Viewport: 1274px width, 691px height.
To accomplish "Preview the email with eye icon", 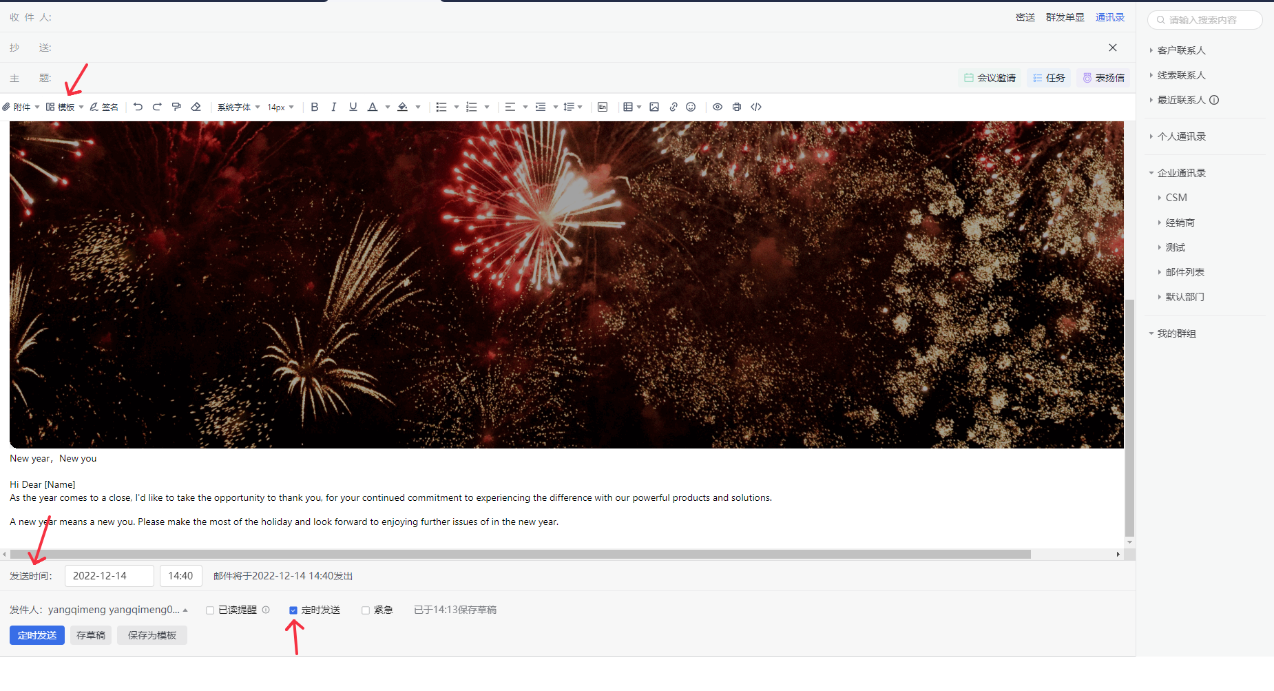I will click(718, 107).
